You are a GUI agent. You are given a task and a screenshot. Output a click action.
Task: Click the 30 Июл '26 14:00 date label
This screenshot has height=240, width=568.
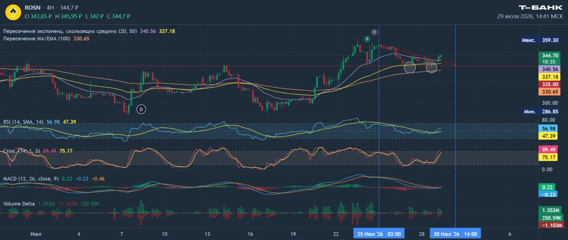(x=455, y=234)
